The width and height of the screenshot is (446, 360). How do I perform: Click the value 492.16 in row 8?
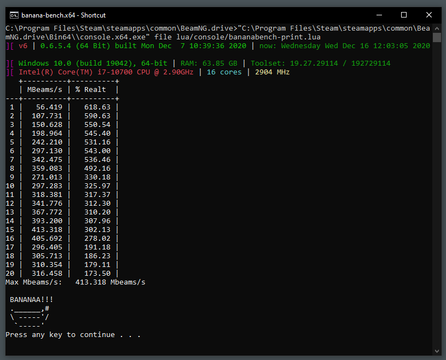pyautogui.click(x=97, y=169)
